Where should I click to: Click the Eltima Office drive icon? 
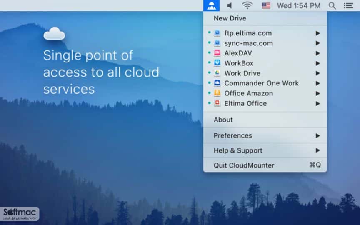[217, 103]
